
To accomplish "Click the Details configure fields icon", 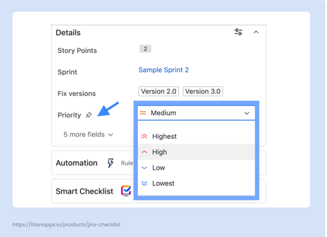I will 238,32.
